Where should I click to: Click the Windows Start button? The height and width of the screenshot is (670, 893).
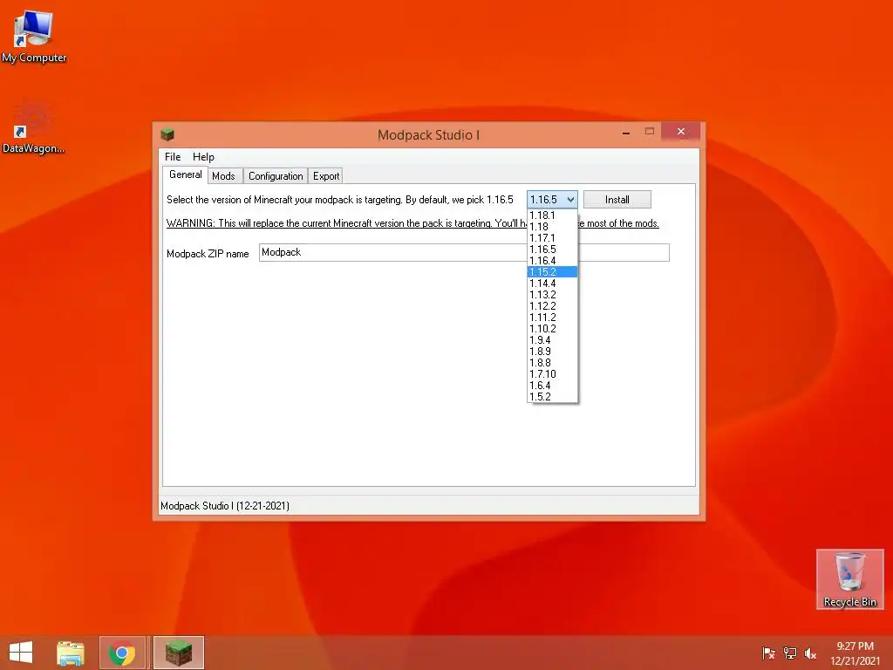click(x=21, y=653)
